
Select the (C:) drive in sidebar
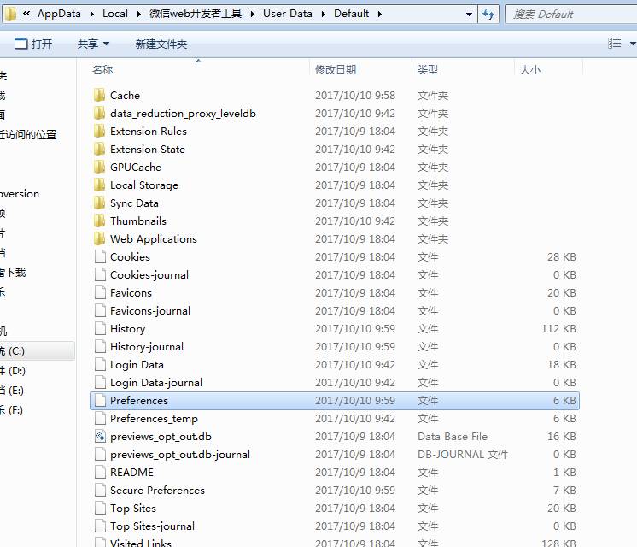[x=37, y=350]
